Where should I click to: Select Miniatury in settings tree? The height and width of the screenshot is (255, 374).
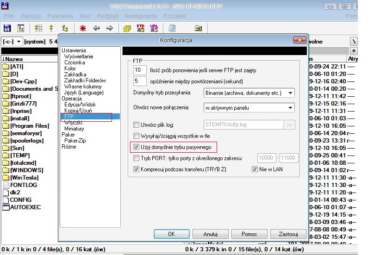coord(74,129)
